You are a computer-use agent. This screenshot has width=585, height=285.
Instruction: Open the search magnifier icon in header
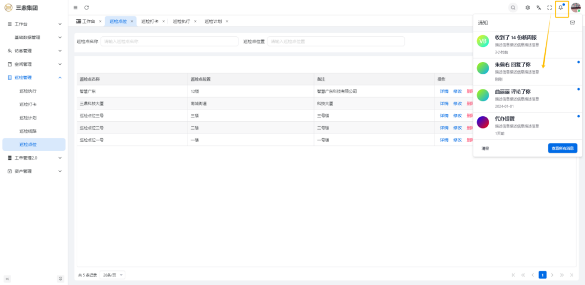pos(513,8)
